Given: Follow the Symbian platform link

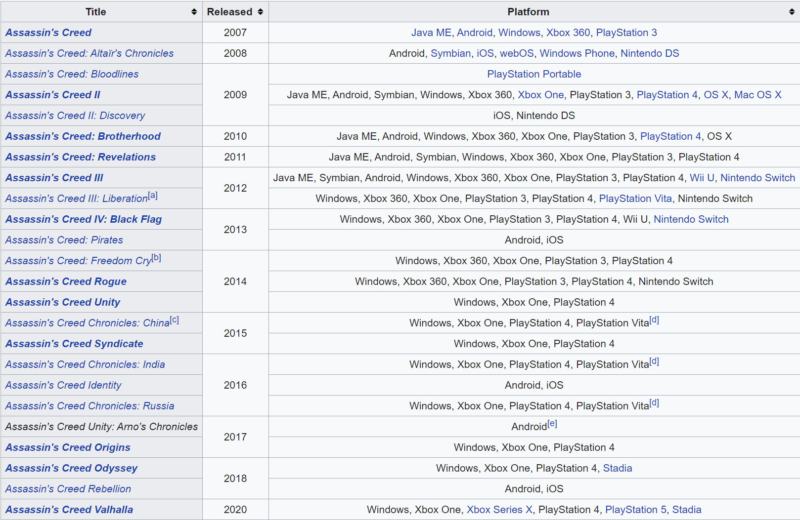Looking at the screenshot, I should click(451, 53).
